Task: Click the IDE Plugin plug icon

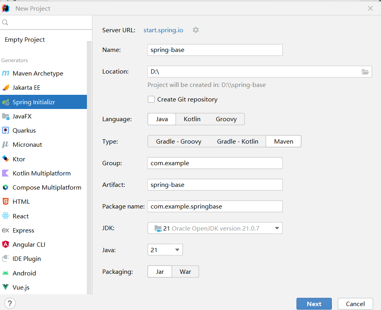Action: click(6, 258)
